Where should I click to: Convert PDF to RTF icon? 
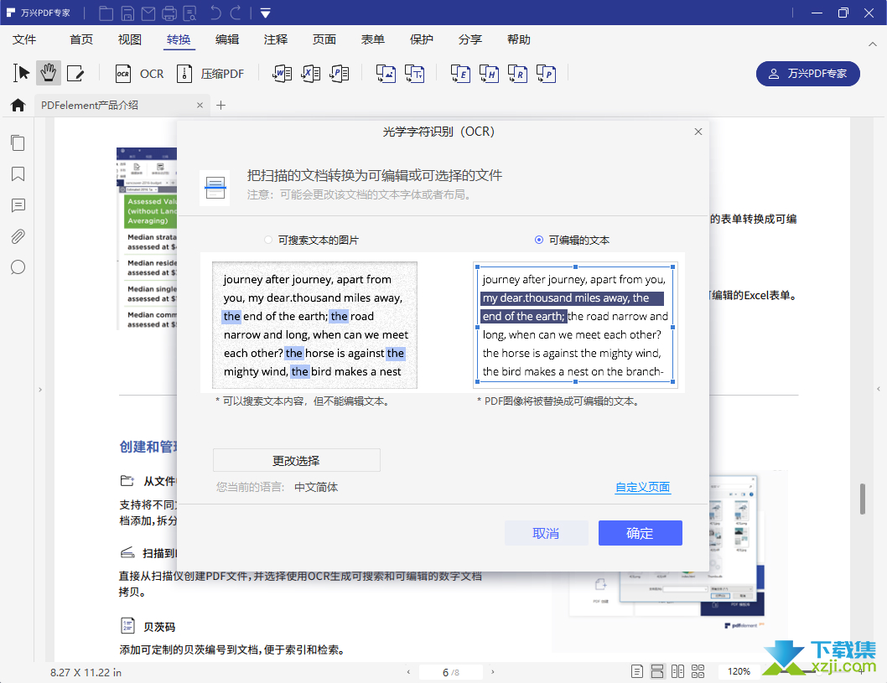517,74
